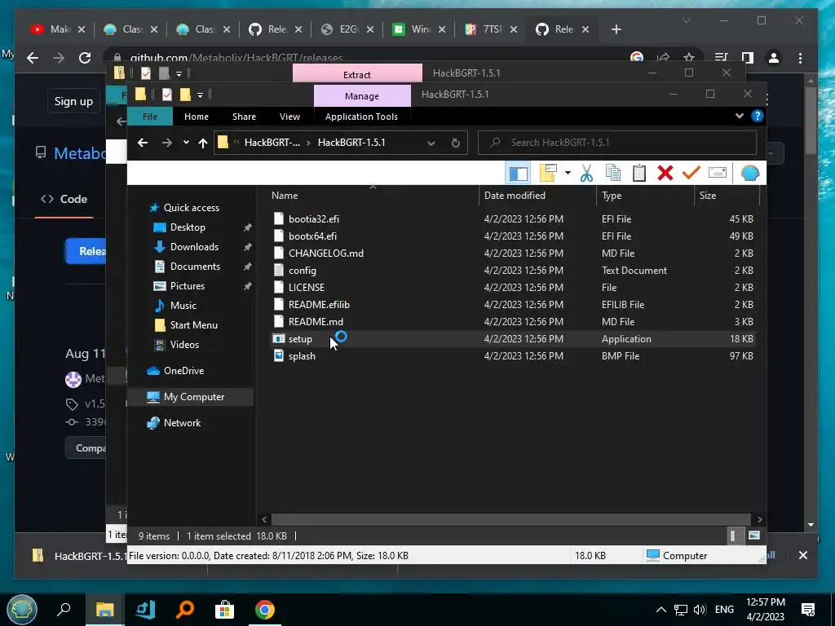Open address bar history dropdown
Image resolution: width=835 pixels, height=626 pixels.
(431, 143)
